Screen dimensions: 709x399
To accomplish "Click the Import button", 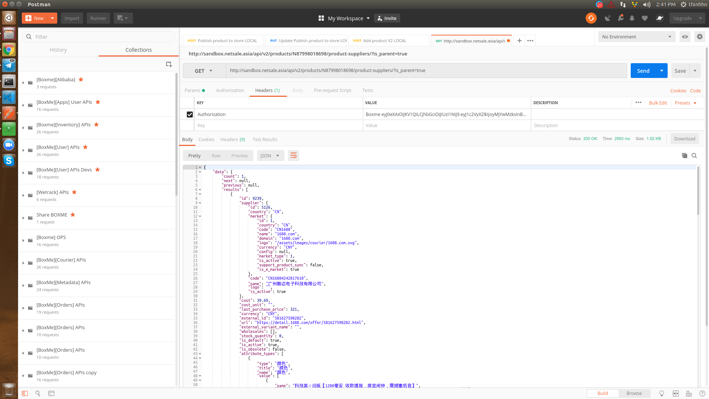I will pyautogui.click(x=72, y=18).
